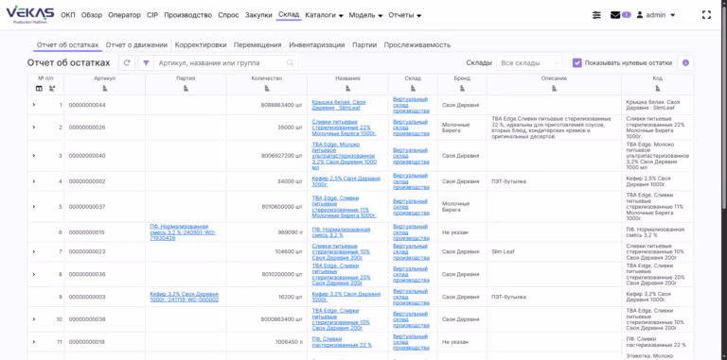
Task: Toggle fullscreen mode icon
Action: click(x=706, y=15)
